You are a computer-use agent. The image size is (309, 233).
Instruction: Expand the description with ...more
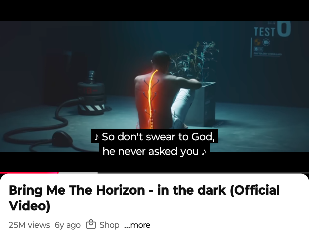tap(137, 225)
